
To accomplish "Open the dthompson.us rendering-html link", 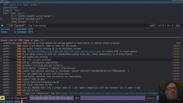I will (65, 51).
